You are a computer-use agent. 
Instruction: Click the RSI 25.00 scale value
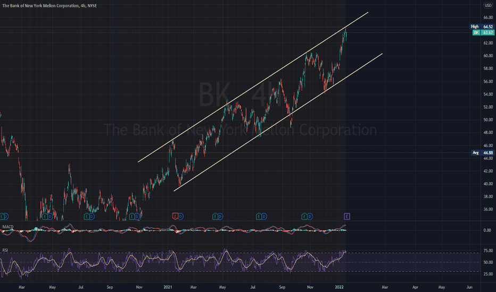point(488,274)
